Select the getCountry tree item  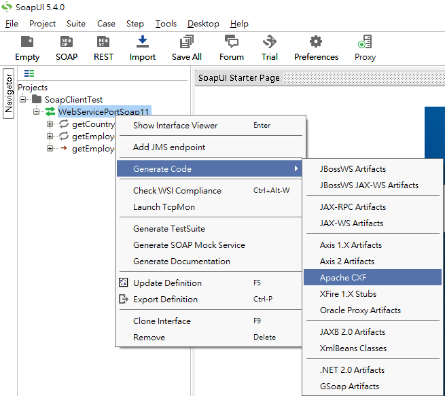[x=93, y=124]
